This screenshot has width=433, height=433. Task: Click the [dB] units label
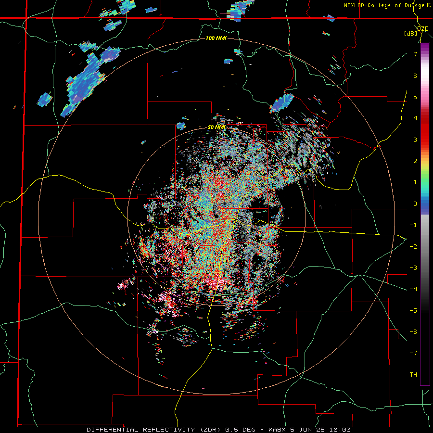point(411,33)
